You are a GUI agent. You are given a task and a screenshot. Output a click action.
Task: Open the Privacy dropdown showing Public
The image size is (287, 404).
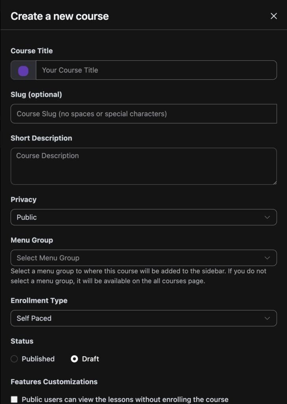coord(143,217)
